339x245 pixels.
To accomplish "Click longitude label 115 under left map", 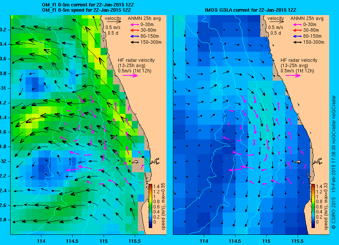I will (104, 241).
